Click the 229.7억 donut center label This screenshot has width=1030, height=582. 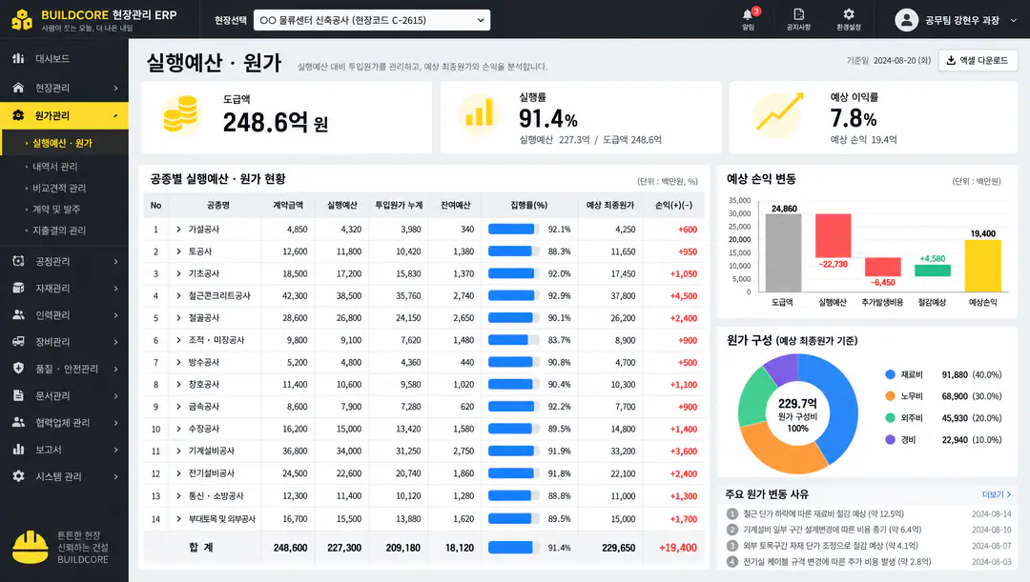797,404
